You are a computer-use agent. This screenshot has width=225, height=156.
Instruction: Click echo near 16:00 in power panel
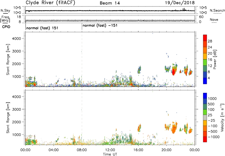coord(139,70)
